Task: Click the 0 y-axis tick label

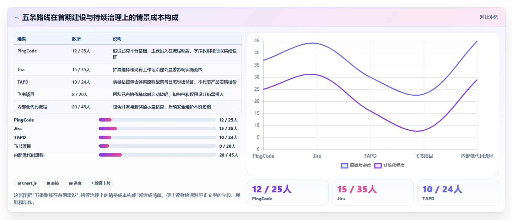Action: pyautogui.click(x=258, y=150)
